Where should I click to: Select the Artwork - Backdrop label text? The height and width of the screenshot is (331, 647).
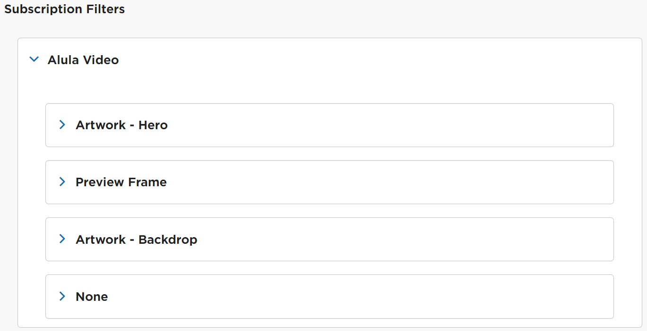[136, 240]
